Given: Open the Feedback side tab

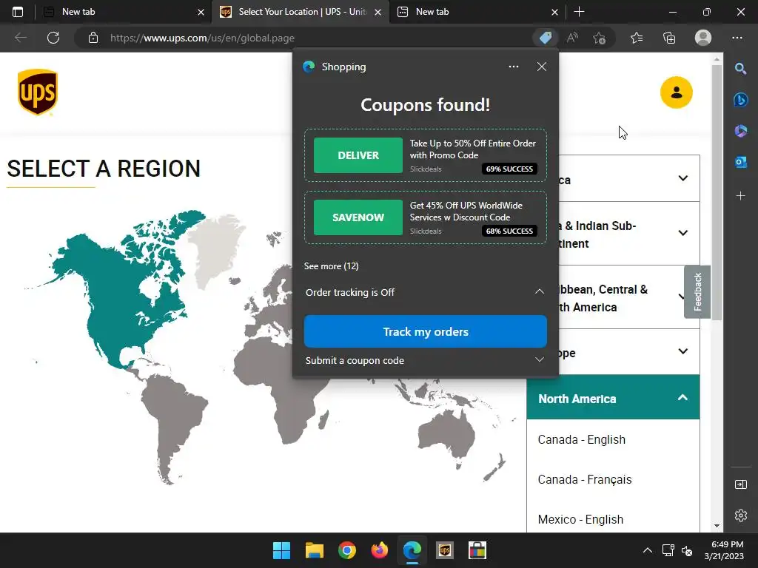Looking at the screenshot, I should click(697, 291).
